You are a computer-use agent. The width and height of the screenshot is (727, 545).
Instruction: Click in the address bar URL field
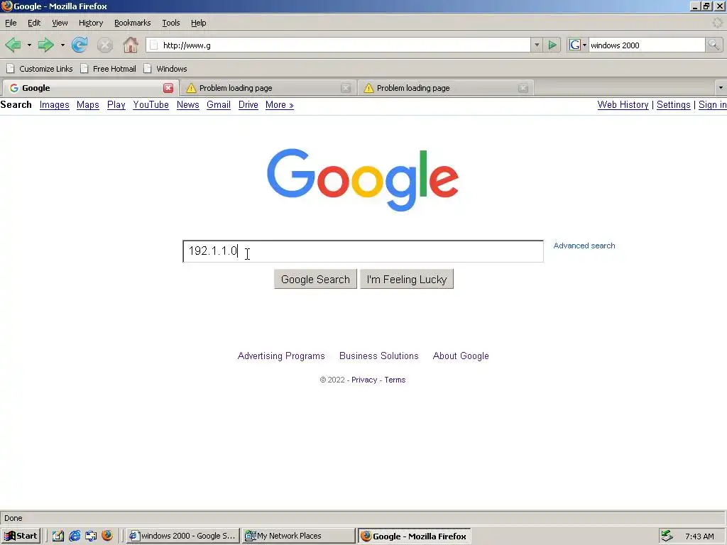click(x=339, y=45)
